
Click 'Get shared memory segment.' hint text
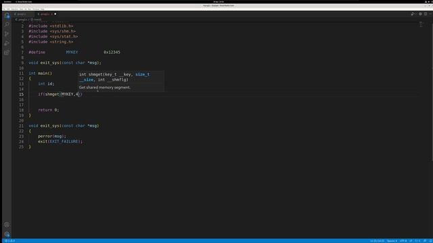(104, 87)
